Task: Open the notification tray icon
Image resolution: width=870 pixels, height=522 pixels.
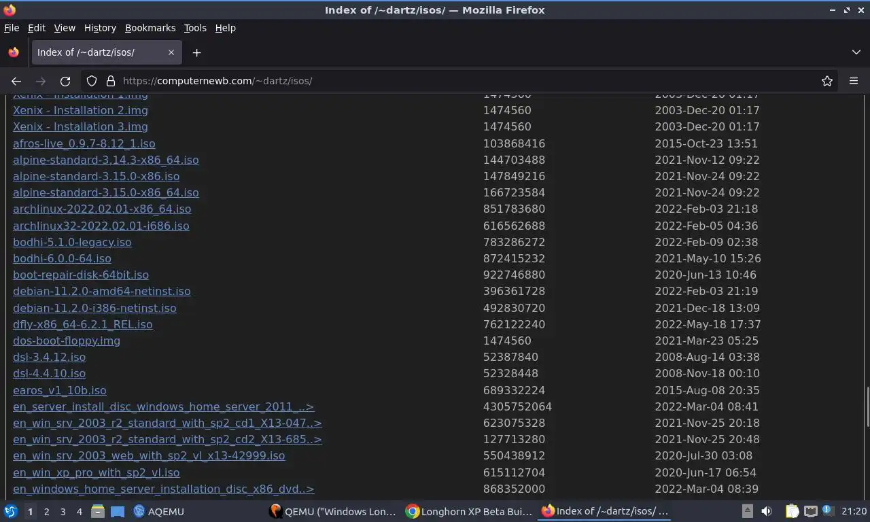Action: click(828, 510)
